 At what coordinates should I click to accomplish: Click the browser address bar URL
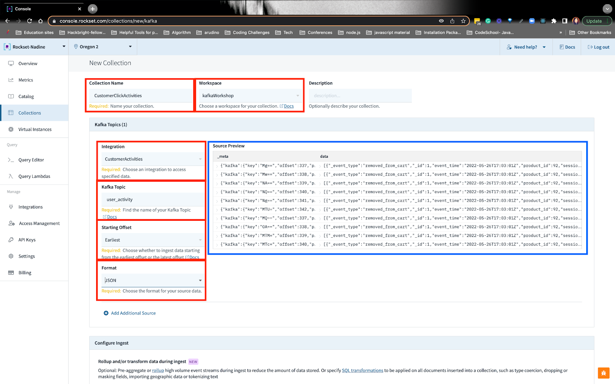[x=108, y=21]
